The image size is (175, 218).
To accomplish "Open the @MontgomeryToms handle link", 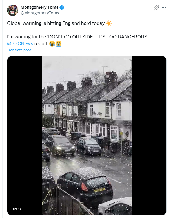I will click(x=40, y=13).
